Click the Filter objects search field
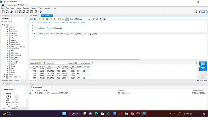The height and width of the screenshot is (117, 208). click(x=15, y=22)
